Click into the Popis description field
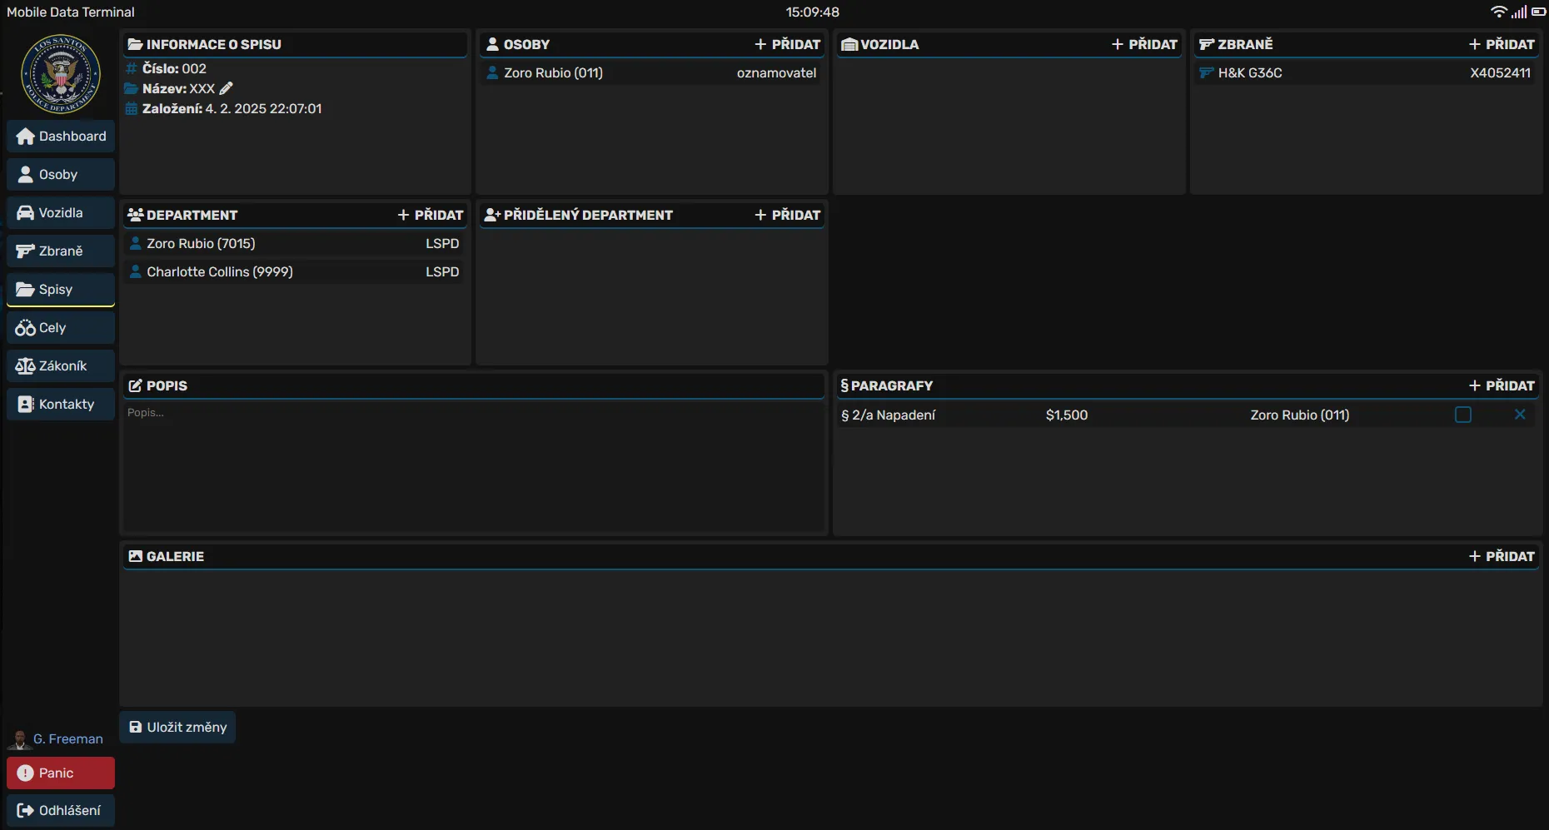This screenshot has height=830, width=1549. 474,467
